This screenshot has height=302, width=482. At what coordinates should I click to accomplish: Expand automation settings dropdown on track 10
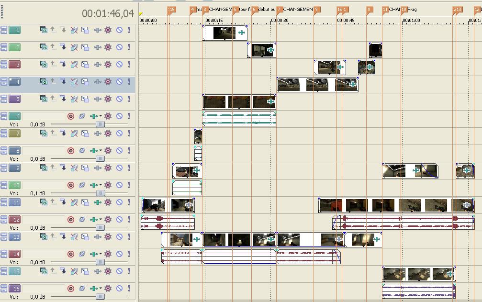click(101, 185)
